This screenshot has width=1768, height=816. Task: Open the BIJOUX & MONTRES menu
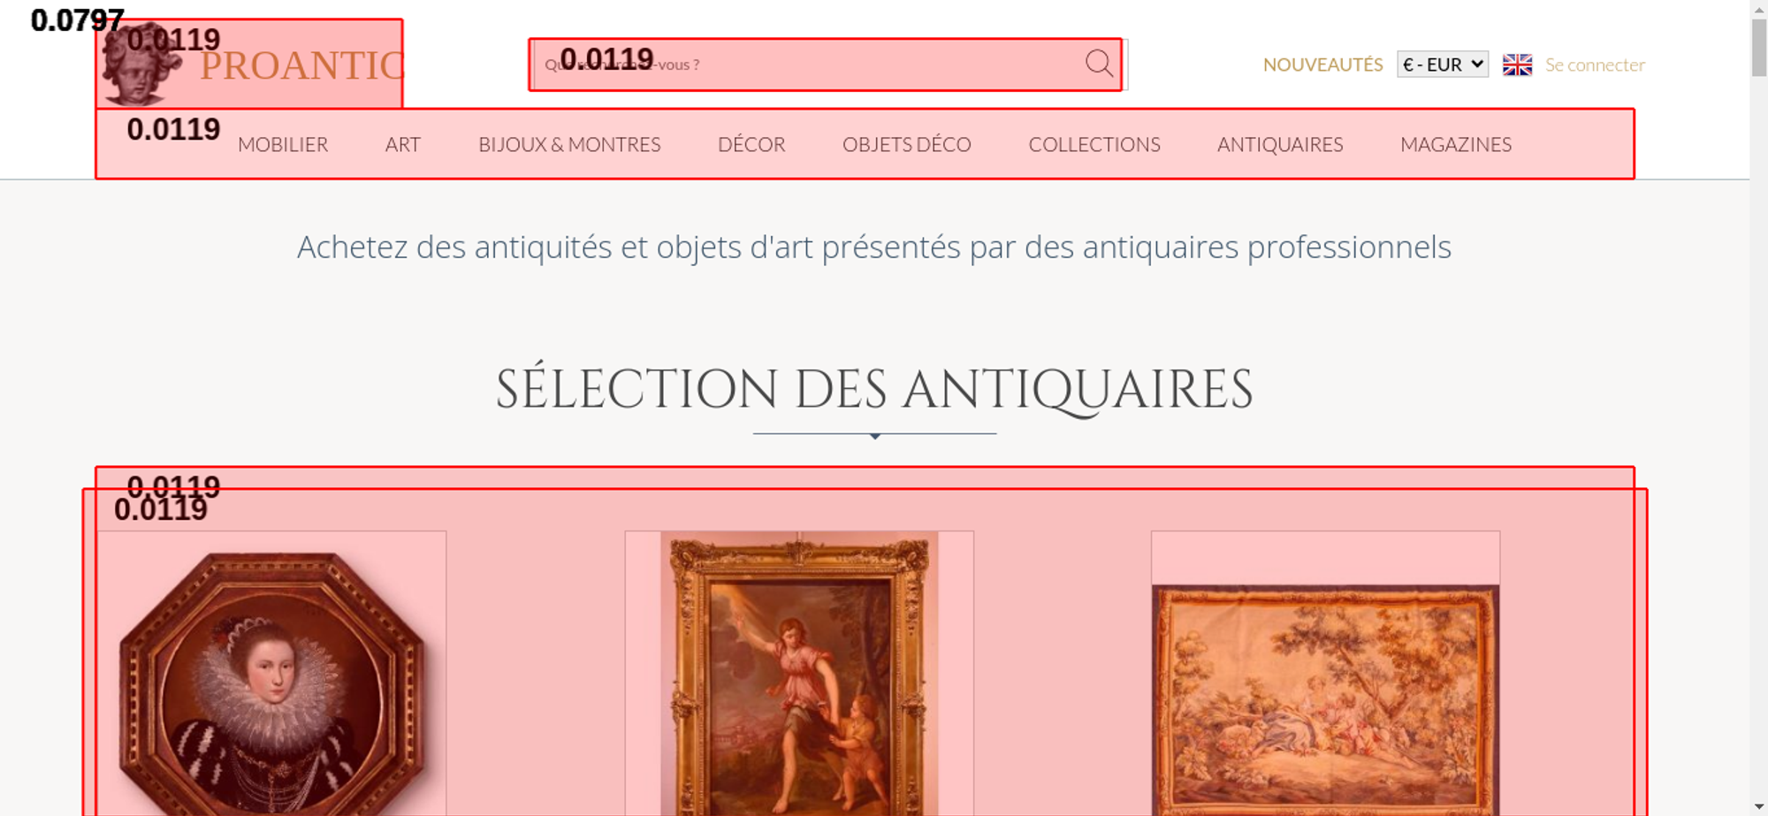(569, 144)
